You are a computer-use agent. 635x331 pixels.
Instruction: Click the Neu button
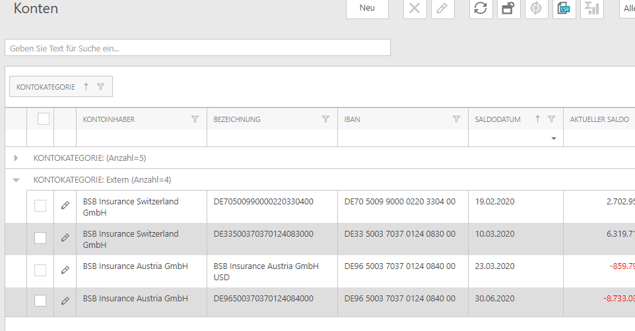pyautogui.click(x=367, y=8)
